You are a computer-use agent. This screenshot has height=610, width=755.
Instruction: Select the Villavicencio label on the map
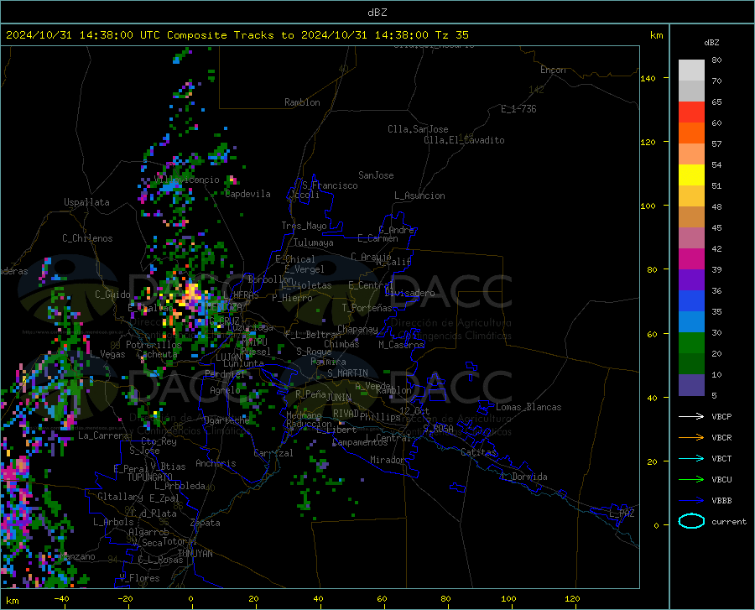pyautogui.click(x=187, y=180)
